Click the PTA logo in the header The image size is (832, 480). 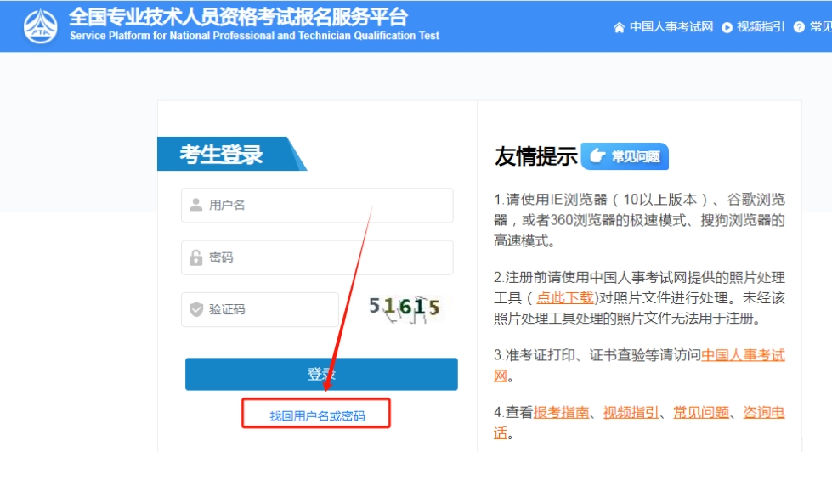point(40,26)
